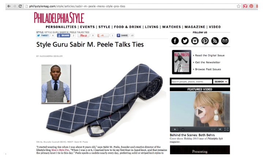Toggle fullscreen on the featured video

tap(226, 129)
